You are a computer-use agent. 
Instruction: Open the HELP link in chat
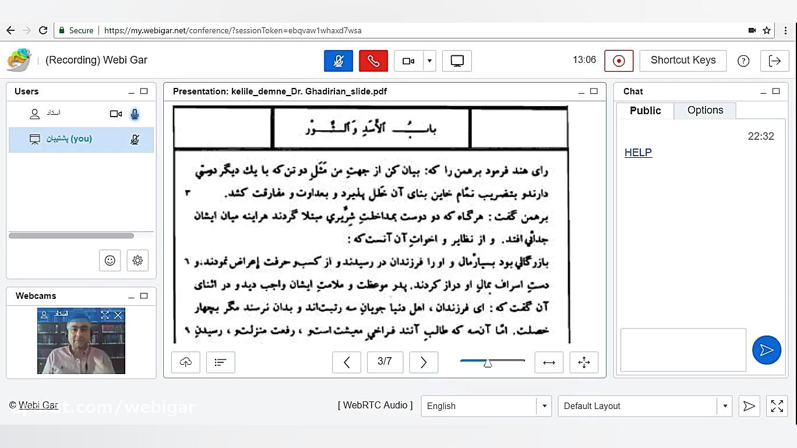click(x=638, y=153)
